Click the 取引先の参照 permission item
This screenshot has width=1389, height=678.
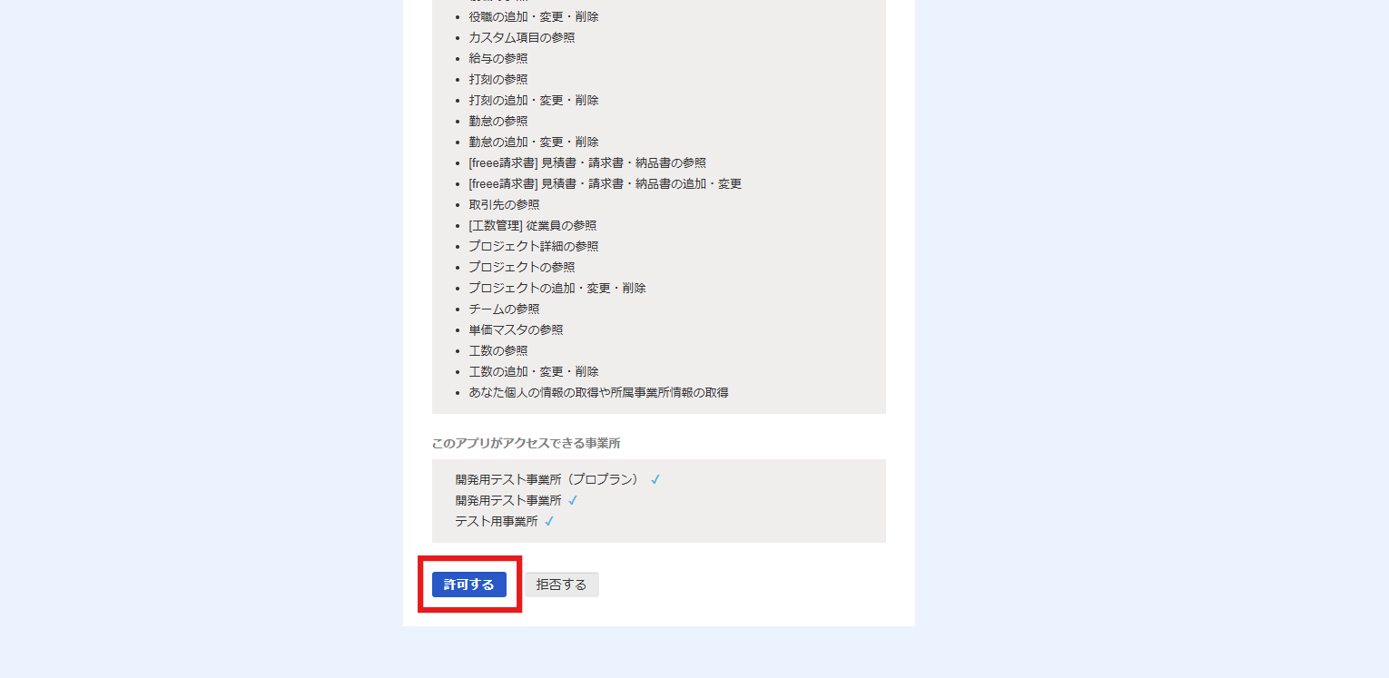point(504,204)
